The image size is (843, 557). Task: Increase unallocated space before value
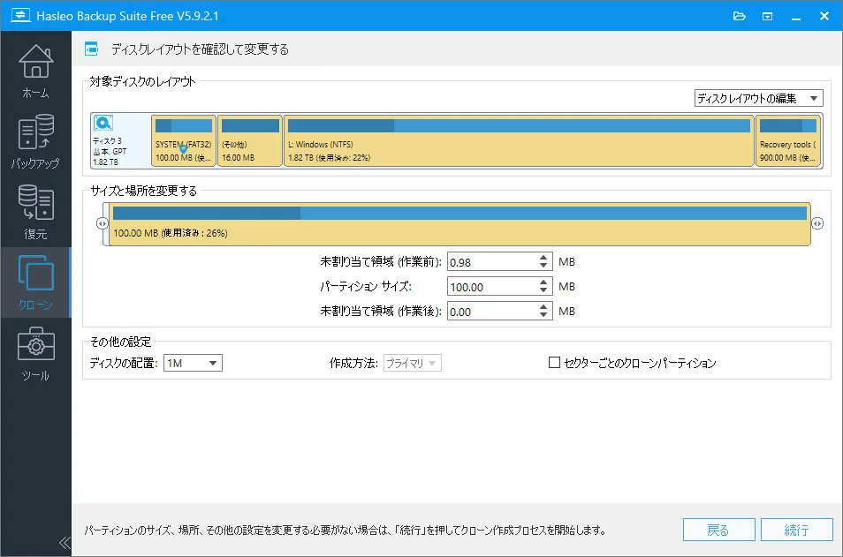(x=543, y=257)
